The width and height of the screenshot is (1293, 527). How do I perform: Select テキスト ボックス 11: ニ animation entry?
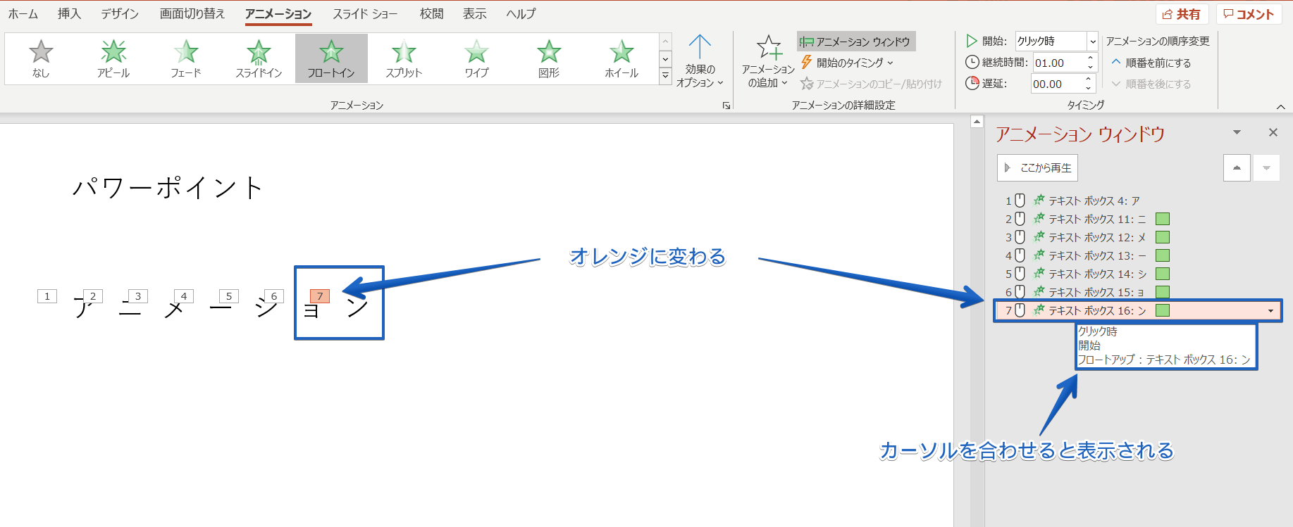pyautogui.click(x=1138, y=219)
